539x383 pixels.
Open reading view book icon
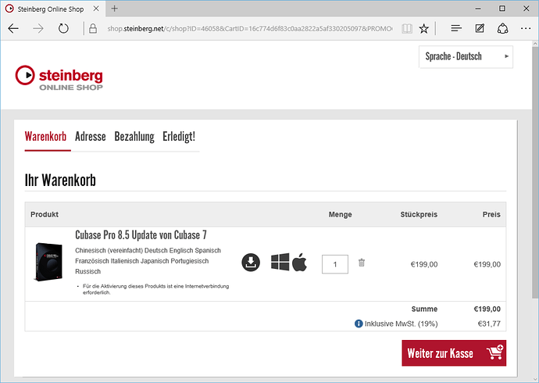[407, 29]
